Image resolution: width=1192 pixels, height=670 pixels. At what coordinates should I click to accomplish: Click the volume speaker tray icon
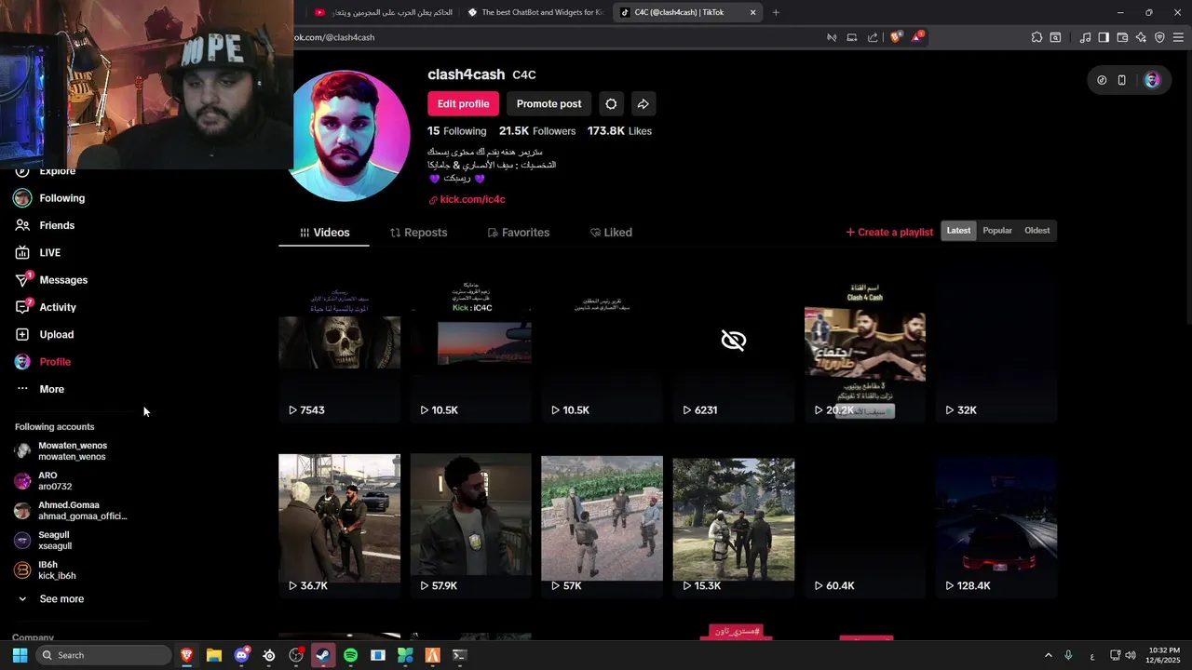click(1130, 655)
